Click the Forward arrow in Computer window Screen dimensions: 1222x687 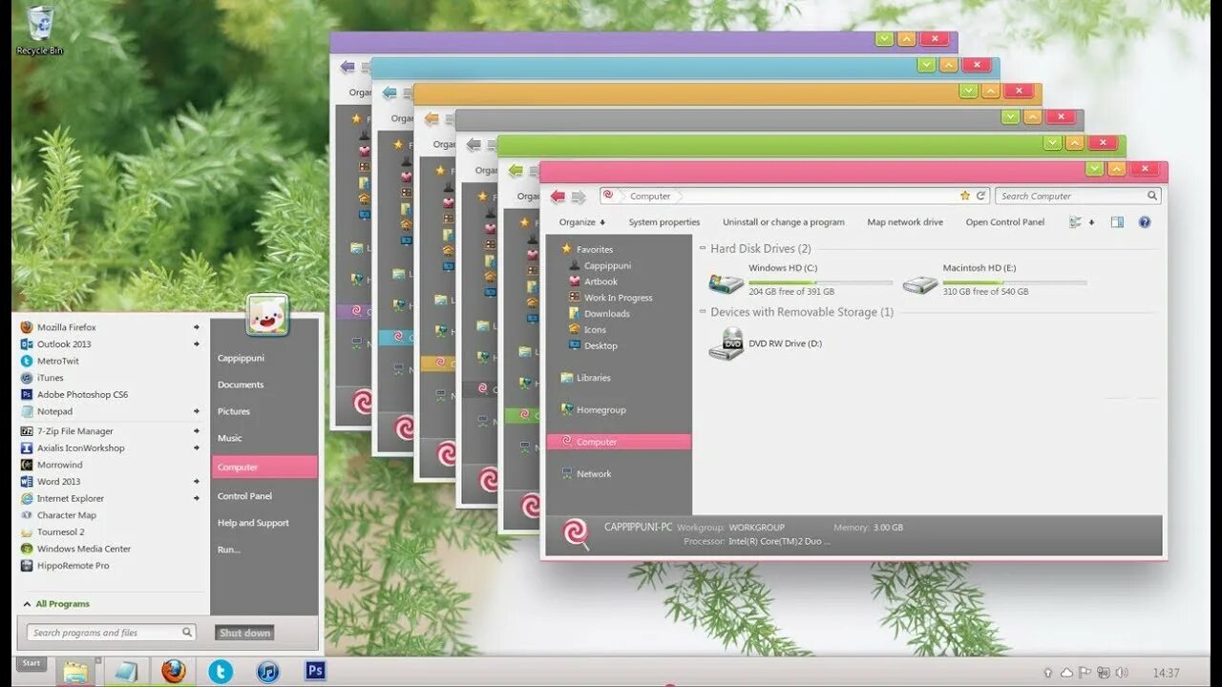(x=579, y=197)
